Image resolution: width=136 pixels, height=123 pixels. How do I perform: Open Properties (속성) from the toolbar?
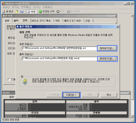click(x=31, y=11)
